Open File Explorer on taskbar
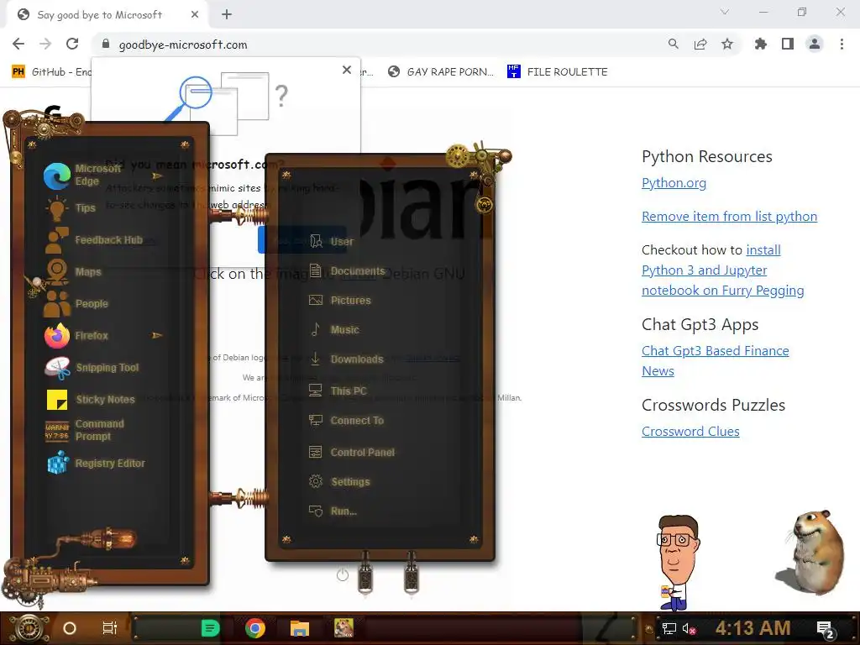 [x=300, y=628]
